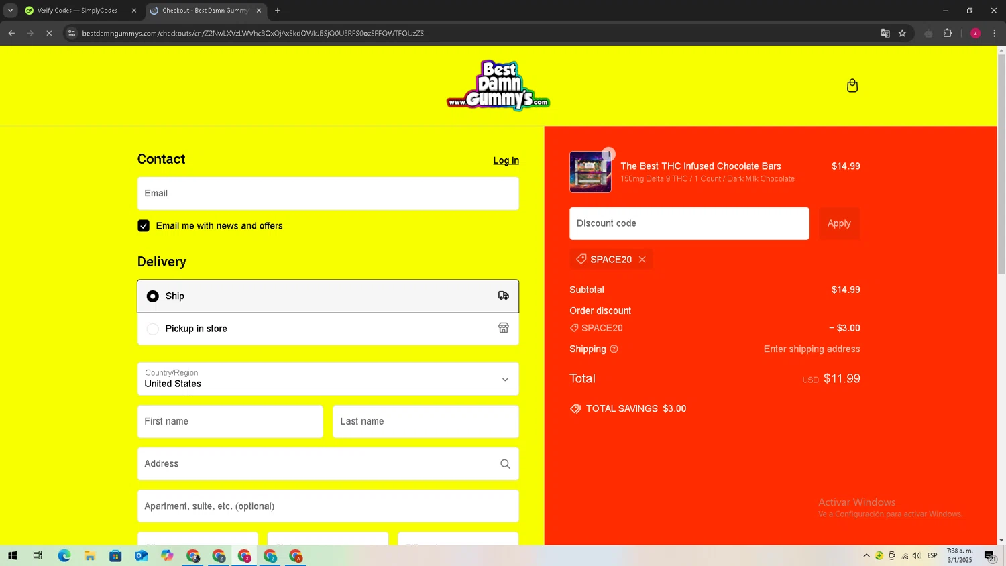Screen dimensions: 1006x566
Task: Open the Chrome profile avatar
Action: point(975,33)
